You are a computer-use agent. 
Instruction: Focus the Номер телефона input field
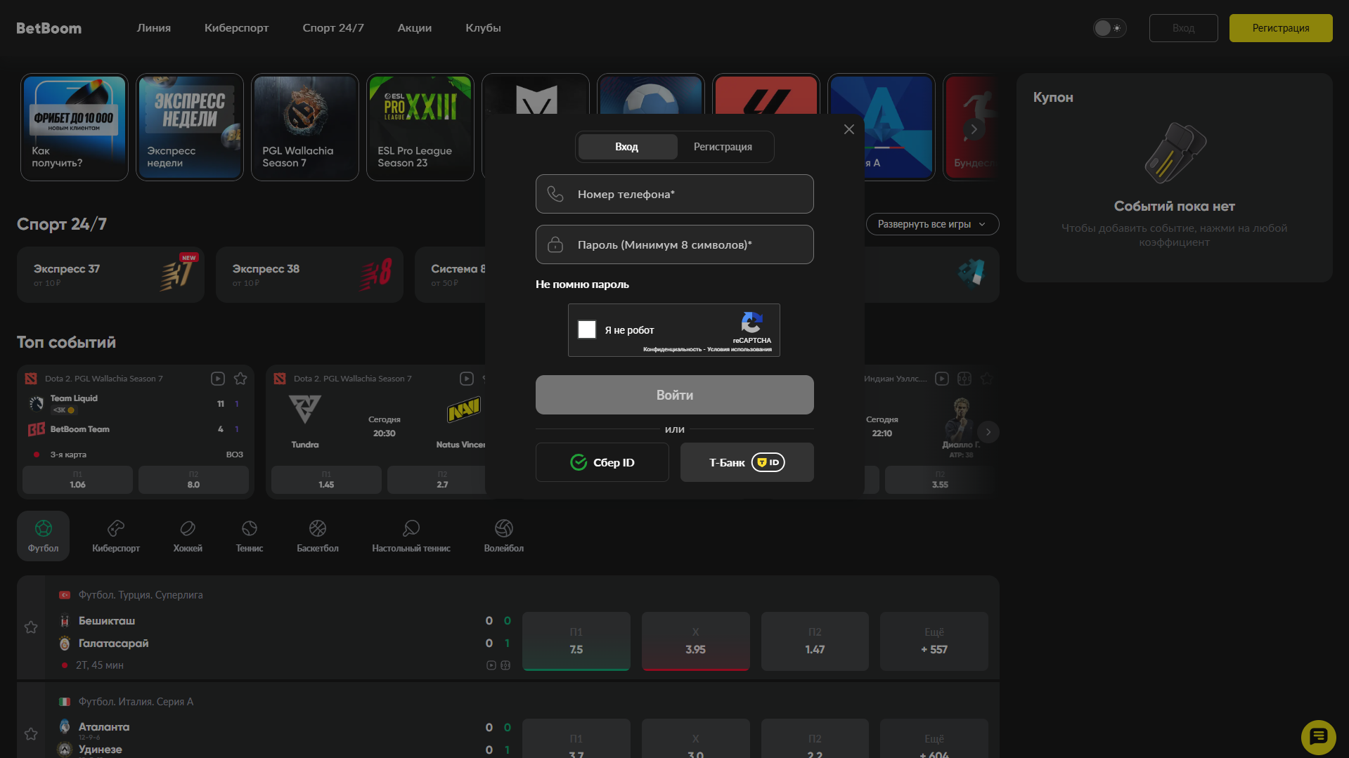[675, 194]
